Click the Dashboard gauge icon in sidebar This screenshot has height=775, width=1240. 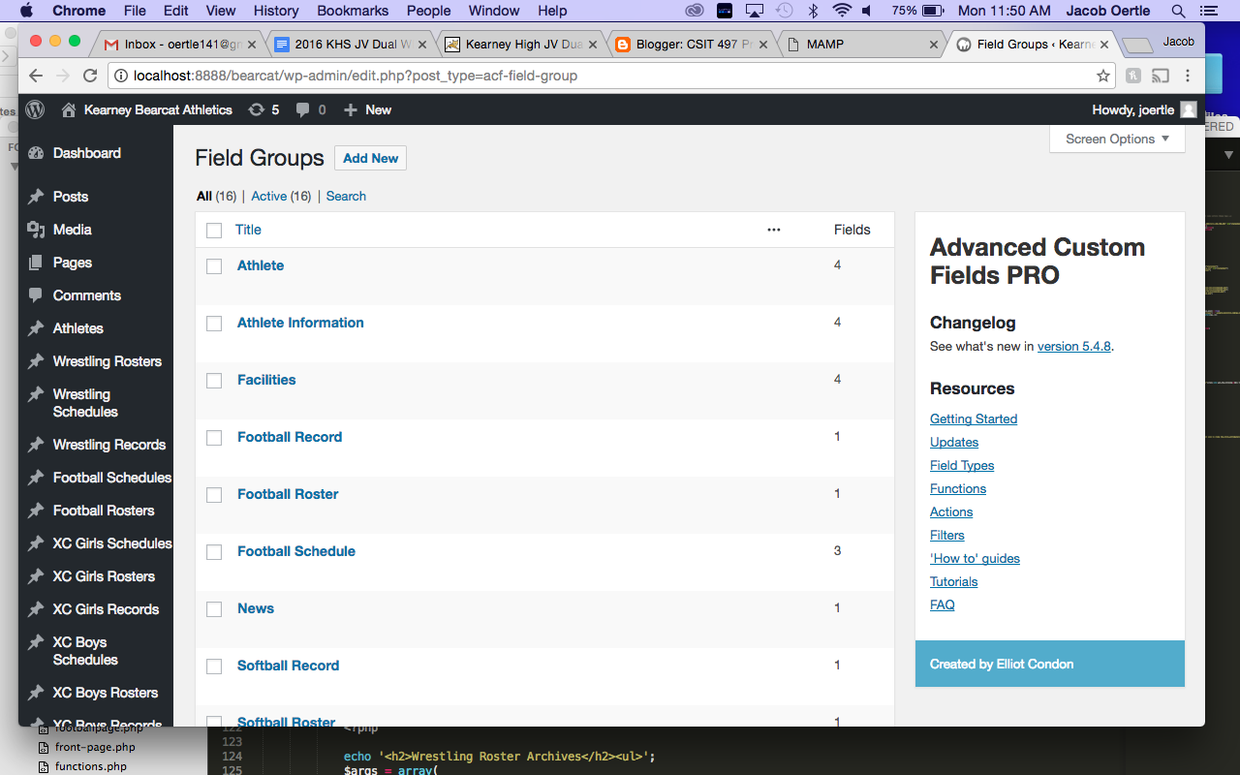click(37, 153)
